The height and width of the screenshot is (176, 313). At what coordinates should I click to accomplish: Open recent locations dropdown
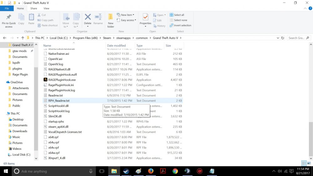(18, 38)
